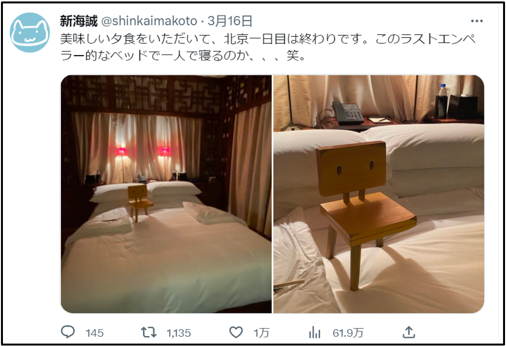Click the 145 replies count
This screenshot has width=506, height=347.
94,333
